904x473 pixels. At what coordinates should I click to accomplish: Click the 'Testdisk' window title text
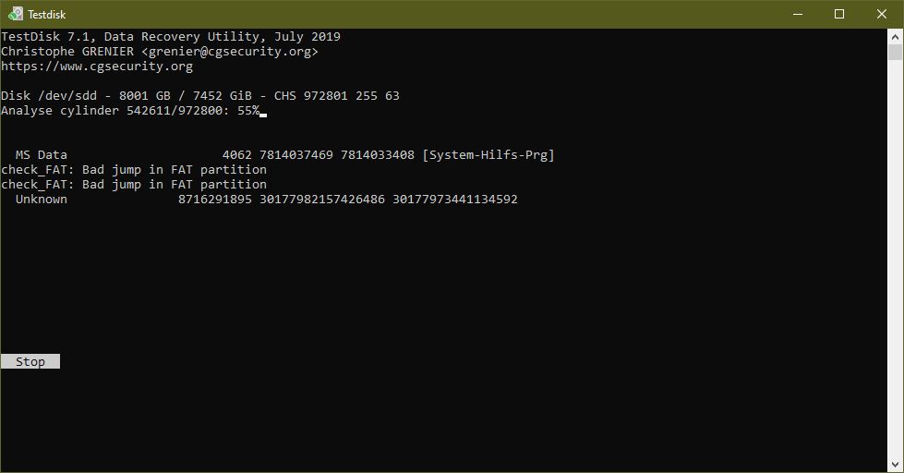click(47, 15)
